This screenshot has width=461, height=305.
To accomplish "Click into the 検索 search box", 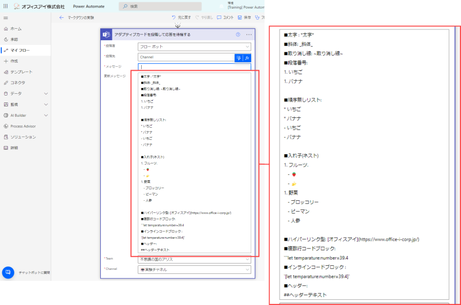I will point(160,6).
